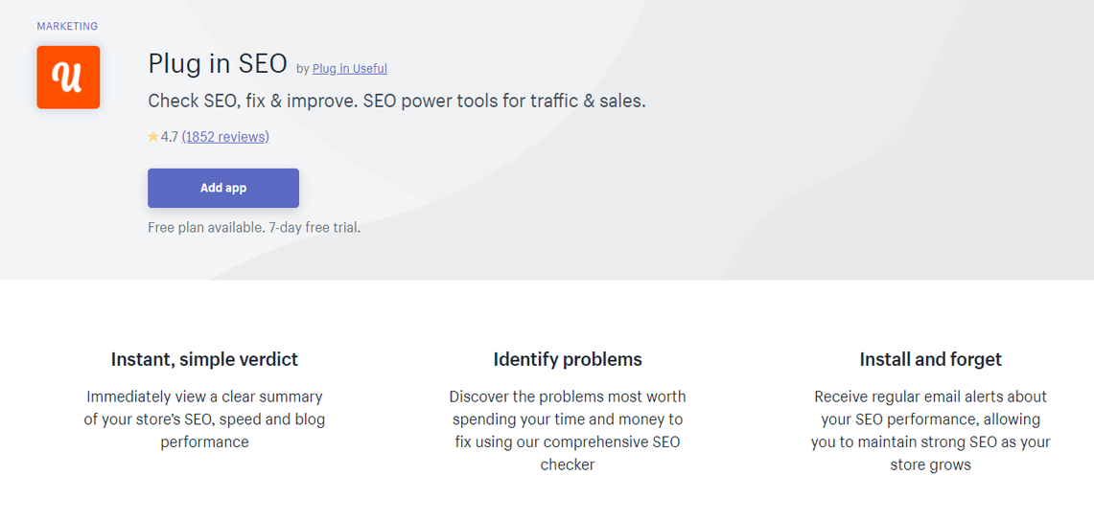Click the orange Plug in SEO app icon
This screenshot has width=1094, height=520.
tap(68, 78)
